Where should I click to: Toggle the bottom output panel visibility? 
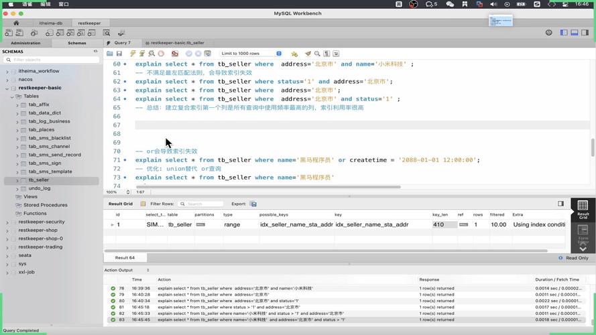tap(575, 33)
